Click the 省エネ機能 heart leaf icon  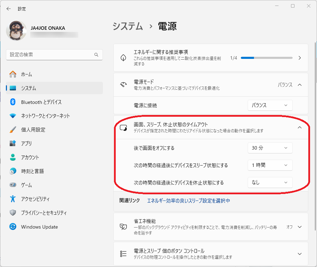[x=123, y=227]
